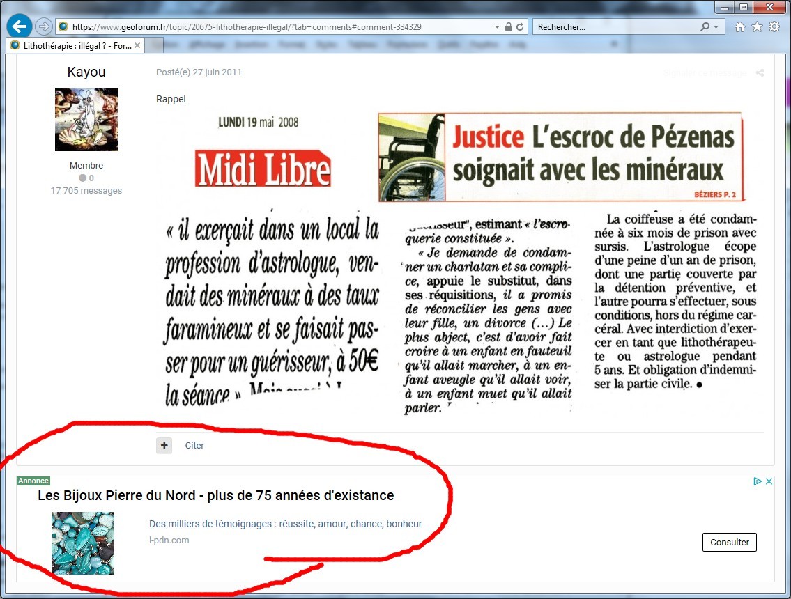Click the browser Forward arrow button
Viewport: 791px width, 599px height.
(x=44, y=27)
